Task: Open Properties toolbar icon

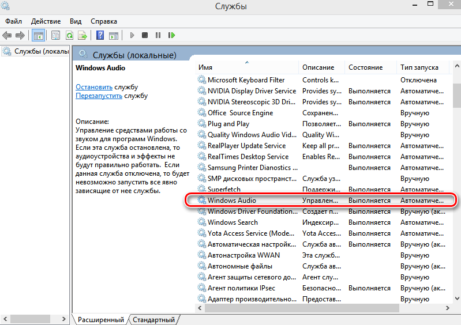Action: tap(55, 36)
